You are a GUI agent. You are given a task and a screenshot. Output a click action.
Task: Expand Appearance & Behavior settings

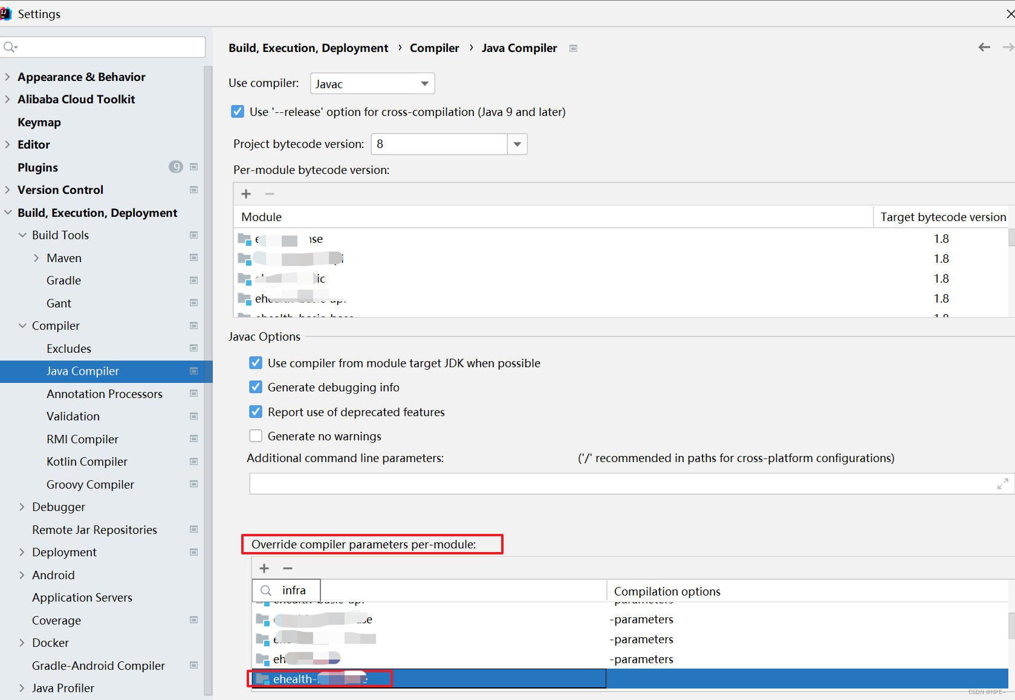pos(7,77)
